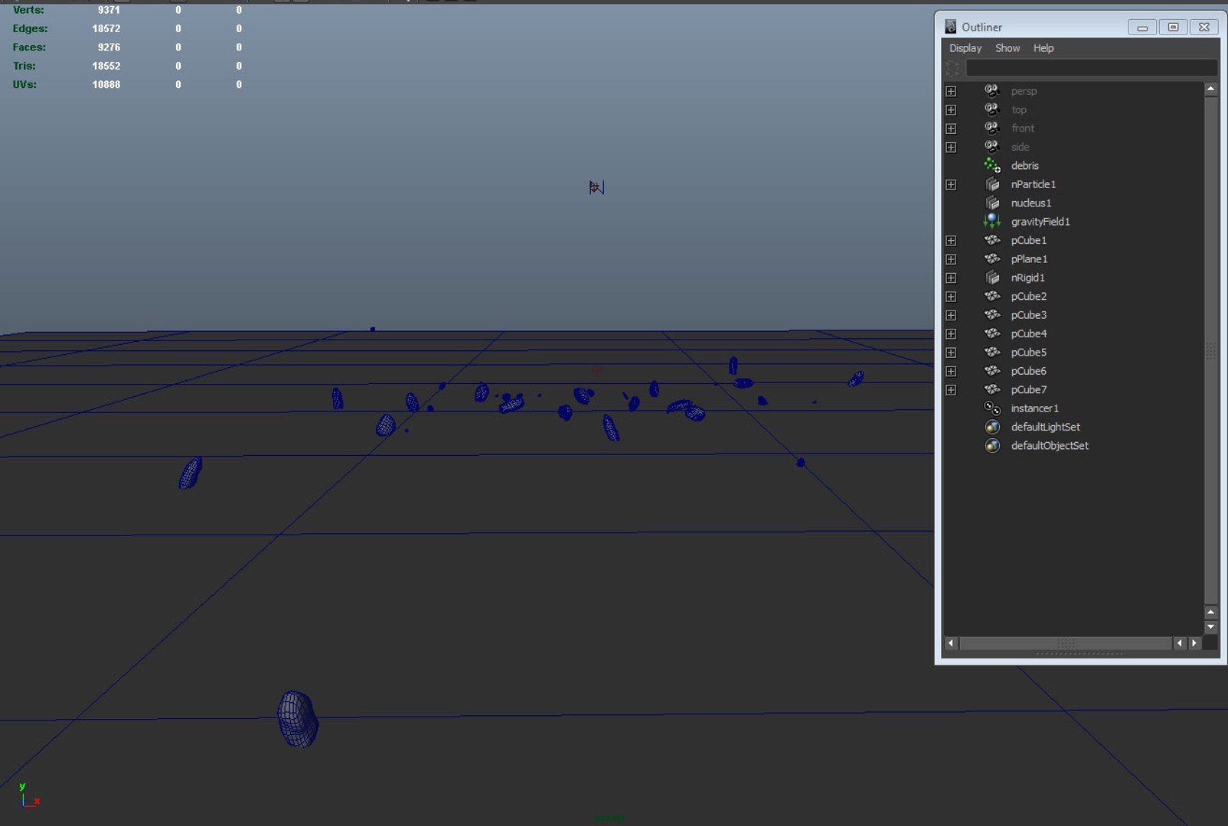This screenshot has height=826, width=1228.
Task: Expand the pCube5 hierarchy
Action: coord(951,353)
